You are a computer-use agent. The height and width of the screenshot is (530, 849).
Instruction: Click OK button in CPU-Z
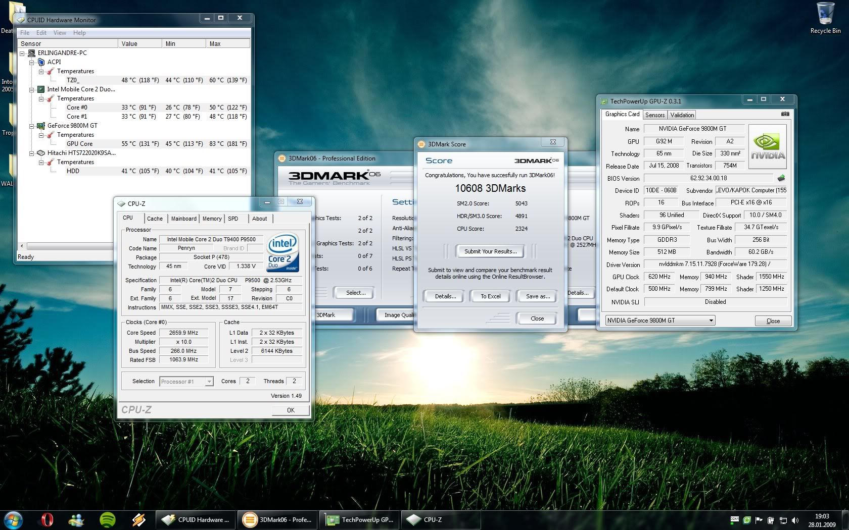291,410
